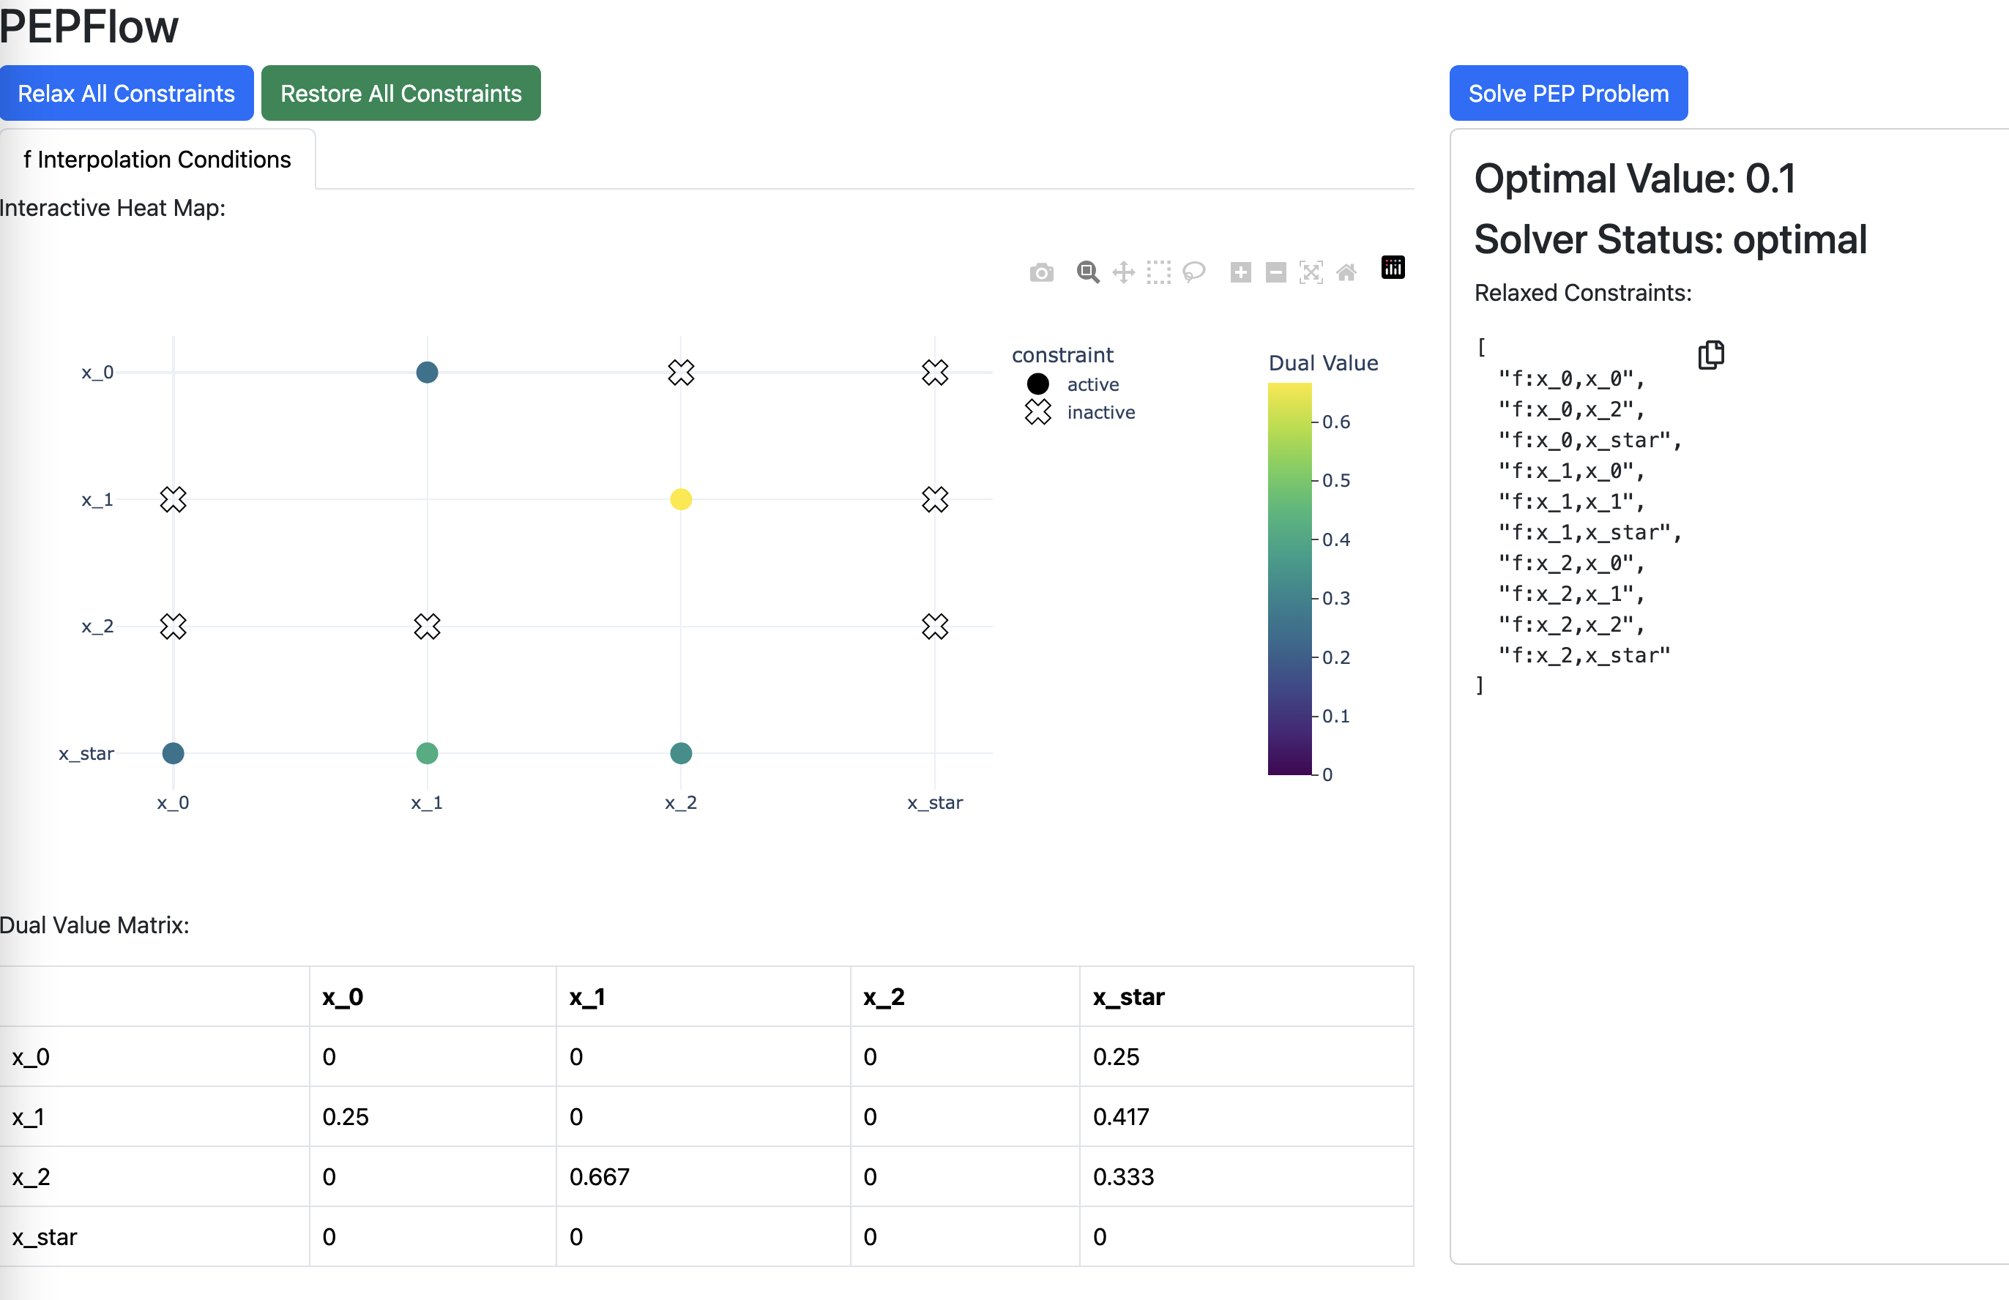Screen dimensions: 2009x1300
Task: Enable Box Select mode
Action: 1158,272
